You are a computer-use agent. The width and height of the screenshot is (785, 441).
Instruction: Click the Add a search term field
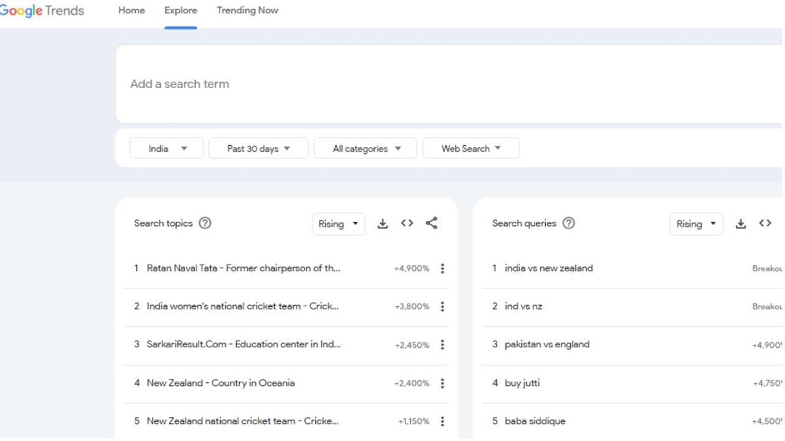[449, 84]
